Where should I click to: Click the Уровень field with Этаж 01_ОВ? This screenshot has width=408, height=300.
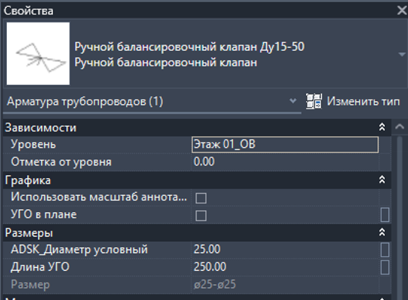(285, 144)
